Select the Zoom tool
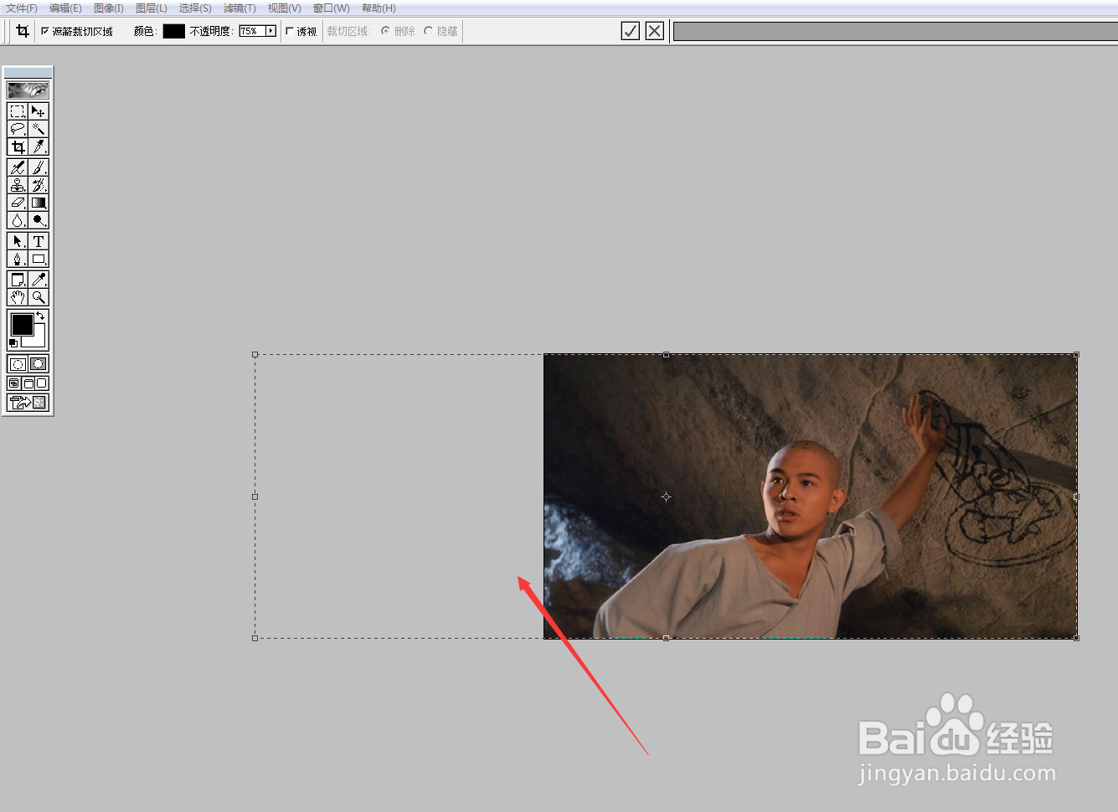 tap(39, 297)
